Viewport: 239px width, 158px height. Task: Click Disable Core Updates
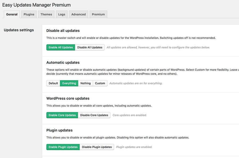(x=94, y=115)
